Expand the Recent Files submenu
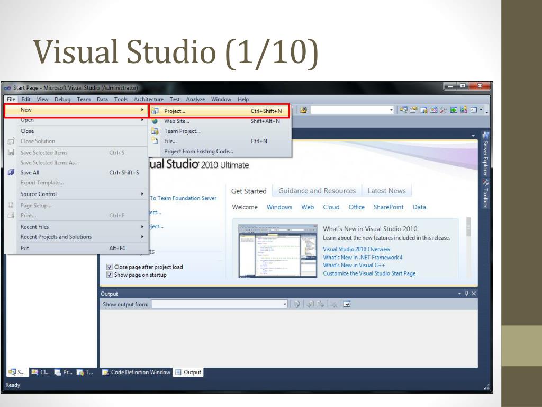Image resolution: width=542 pixels, height=407 pixels. tap(77, 227)
